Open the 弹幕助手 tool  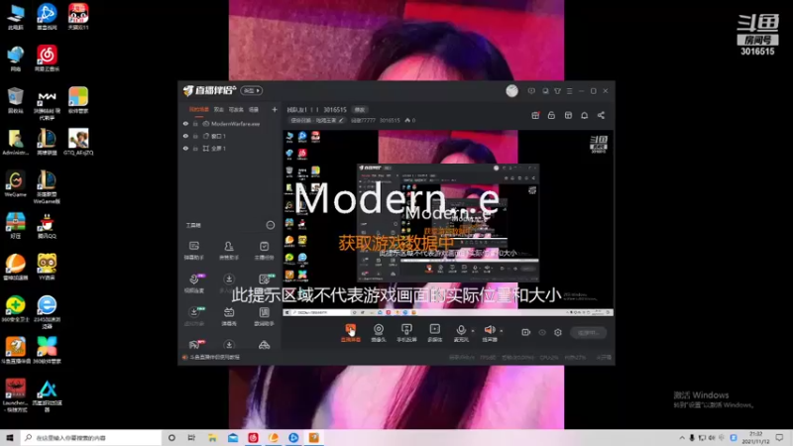(x=193, y=251)
